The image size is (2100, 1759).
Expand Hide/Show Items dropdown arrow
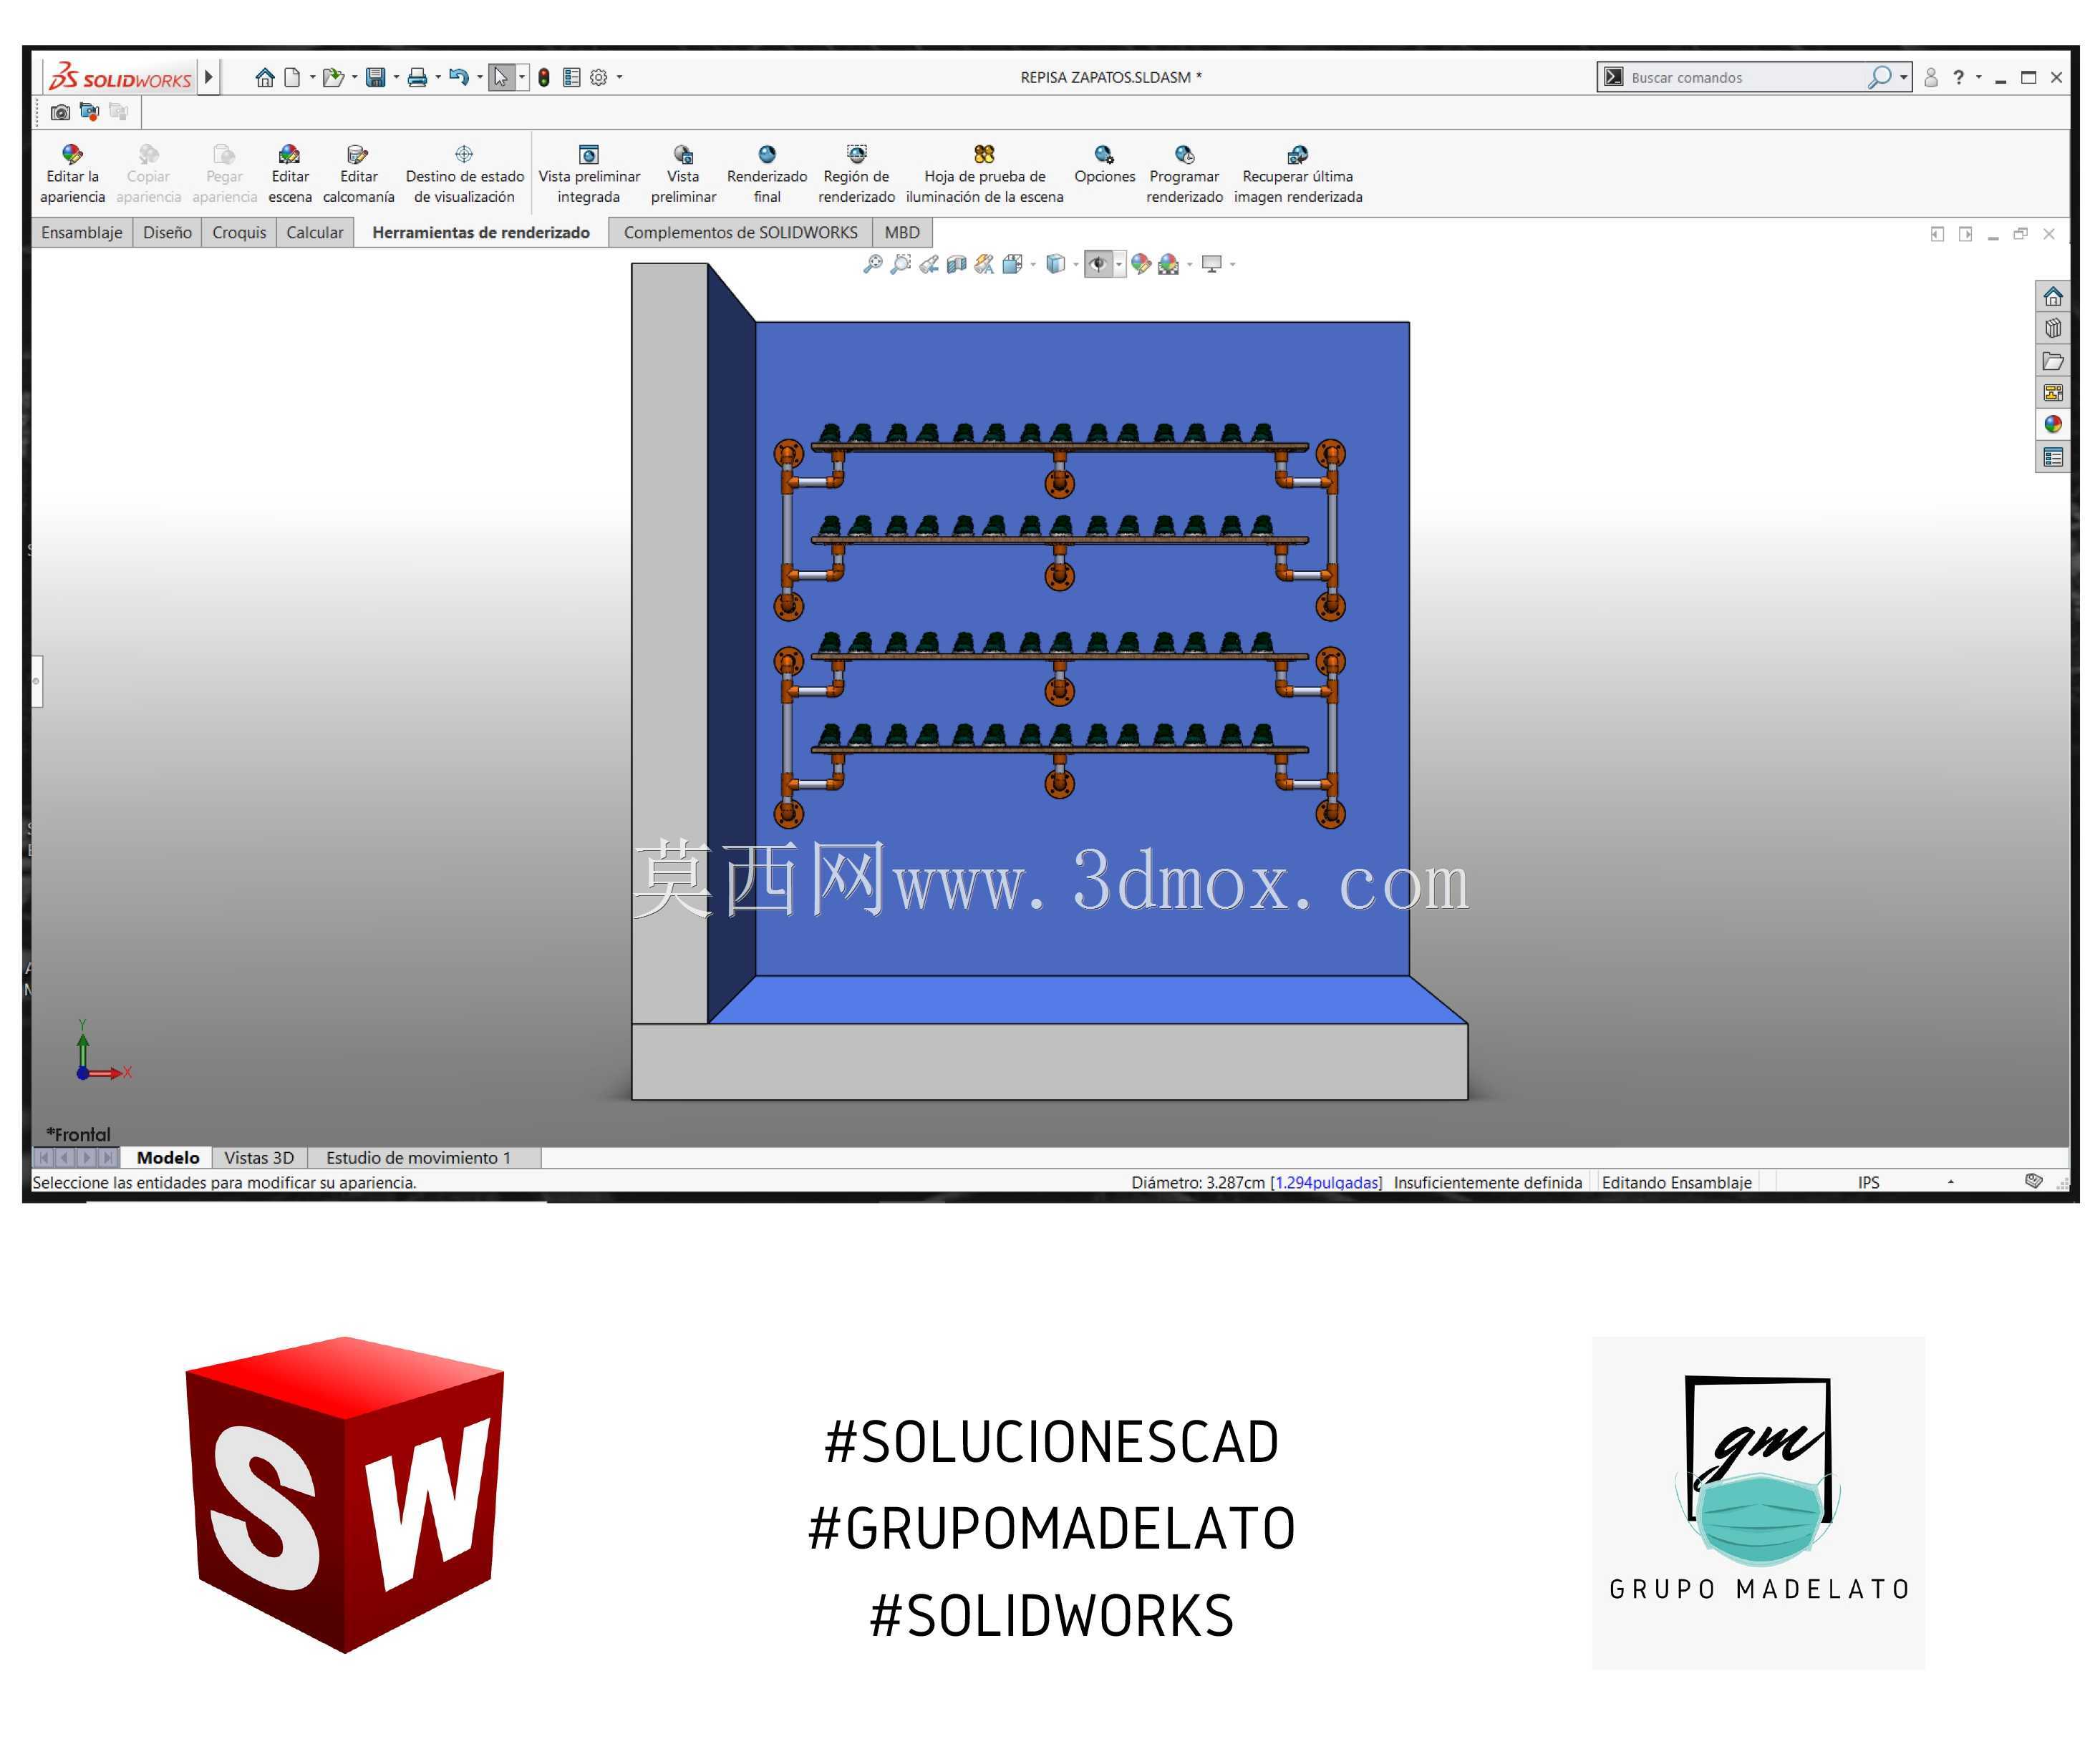(1119, 265)
